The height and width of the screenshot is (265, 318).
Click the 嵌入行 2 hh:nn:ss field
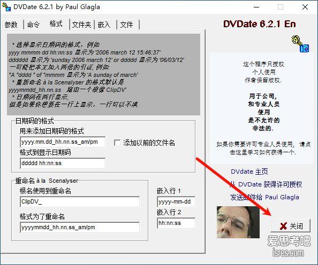176,223
